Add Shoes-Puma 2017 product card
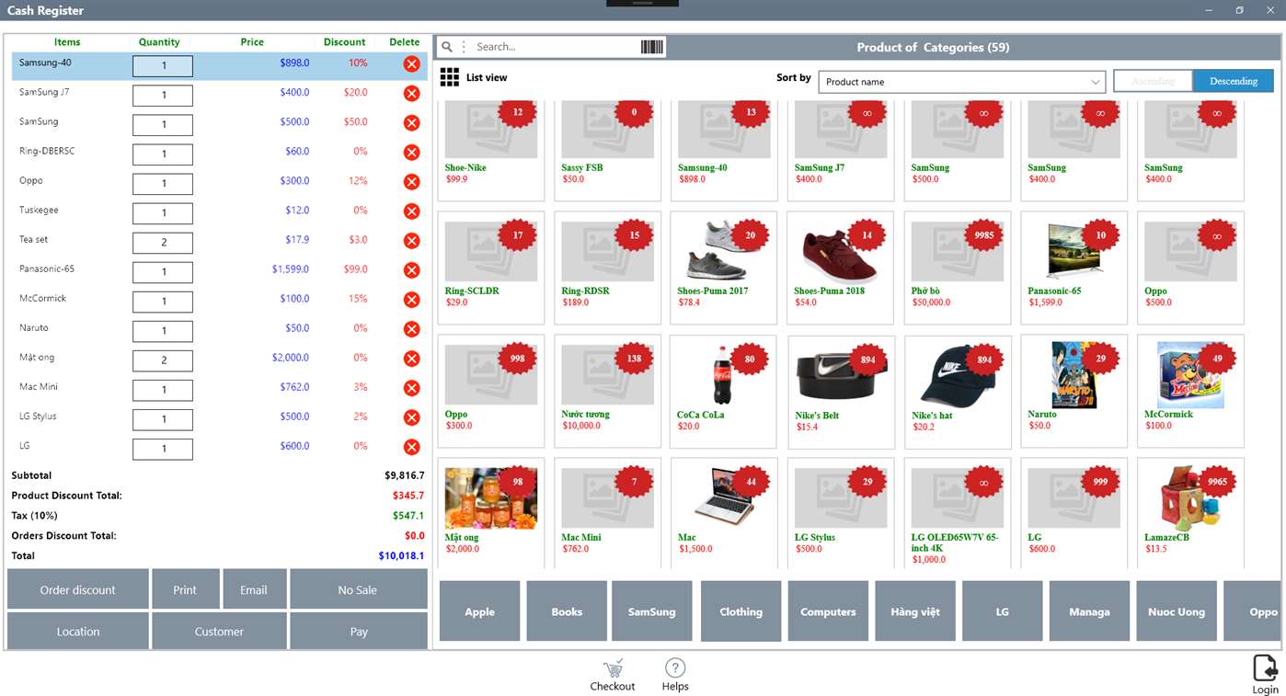This screenshot has height=696, width=1286. pyautogui.click(x=723, y=268)
